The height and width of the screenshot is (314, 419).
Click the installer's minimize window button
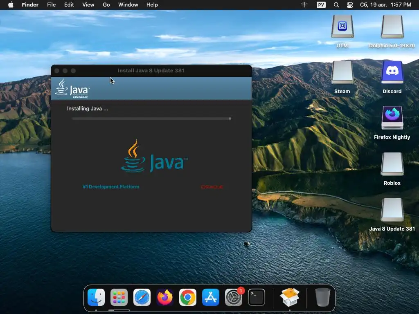(x=65, y=71)
